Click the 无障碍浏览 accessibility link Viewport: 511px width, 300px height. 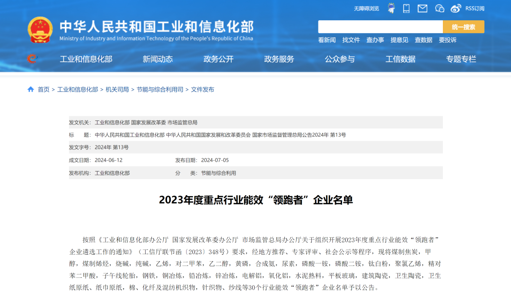(x=366, y=9)
